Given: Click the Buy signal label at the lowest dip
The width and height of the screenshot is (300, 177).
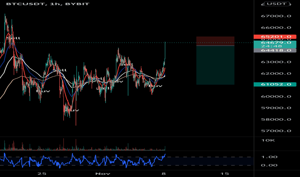Looking at the screenshot, I should pyautogui.click(x=72, y=110).
